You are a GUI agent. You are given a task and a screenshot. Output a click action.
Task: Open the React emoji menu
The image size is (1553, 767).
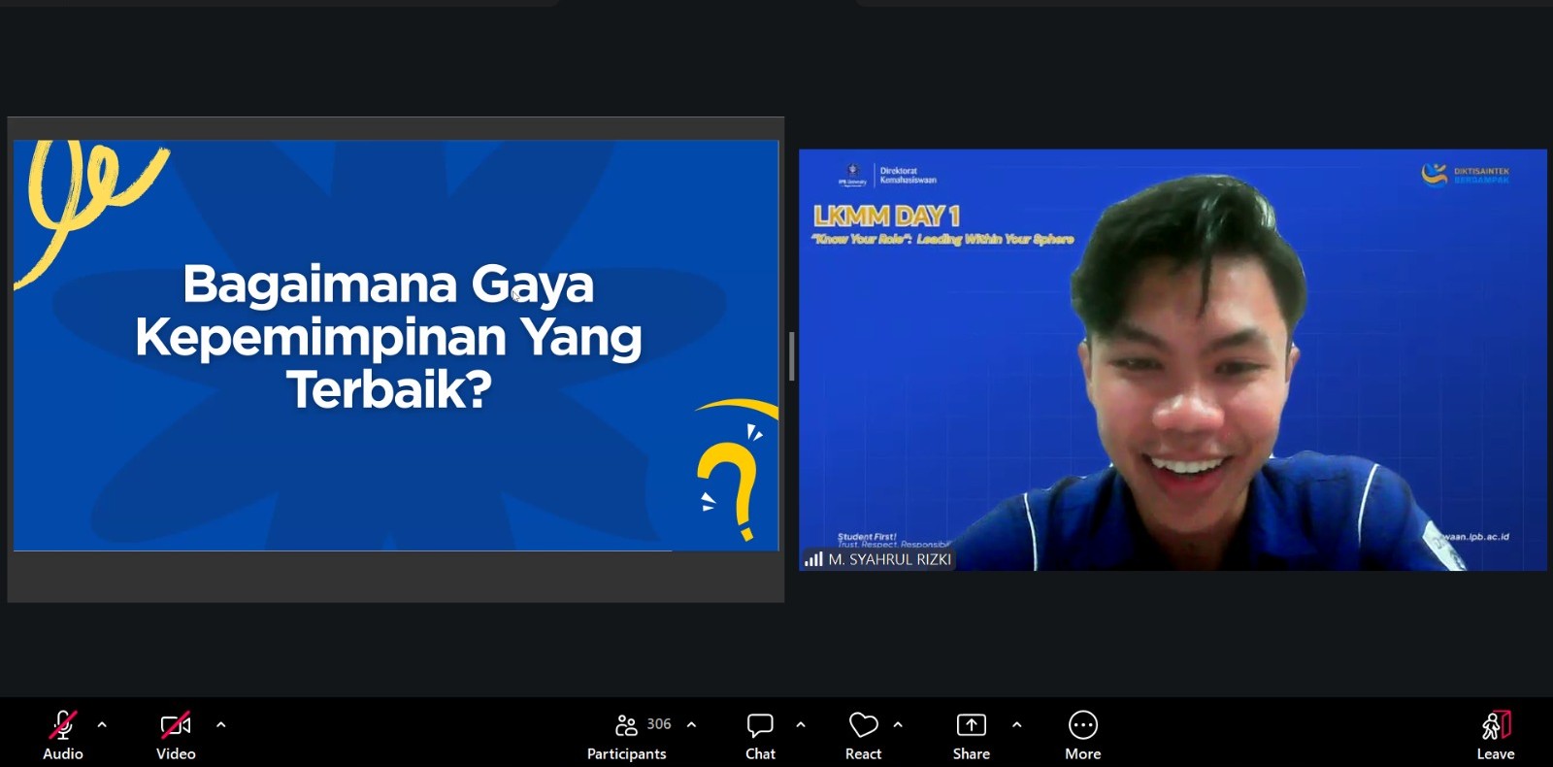[863, 736]
